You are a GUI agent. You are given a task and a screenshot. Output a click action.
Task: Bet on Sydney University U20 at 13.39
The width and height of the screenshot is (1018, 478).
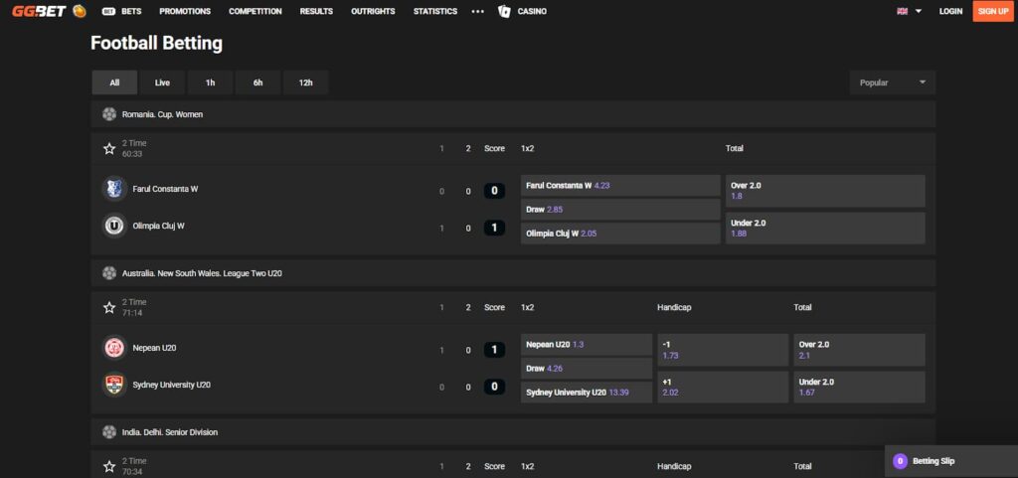click(587, 393)
